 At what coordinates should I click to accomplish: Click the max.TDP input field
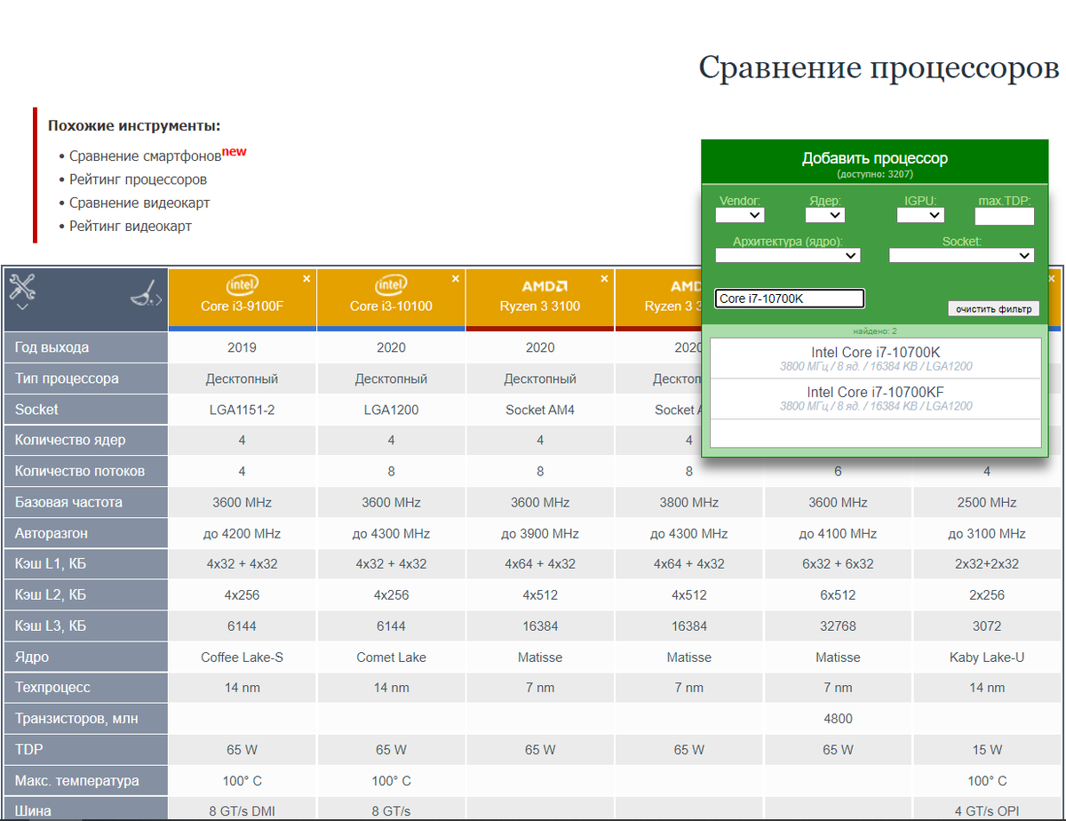pyautogui.click(x=1005, y=216)
